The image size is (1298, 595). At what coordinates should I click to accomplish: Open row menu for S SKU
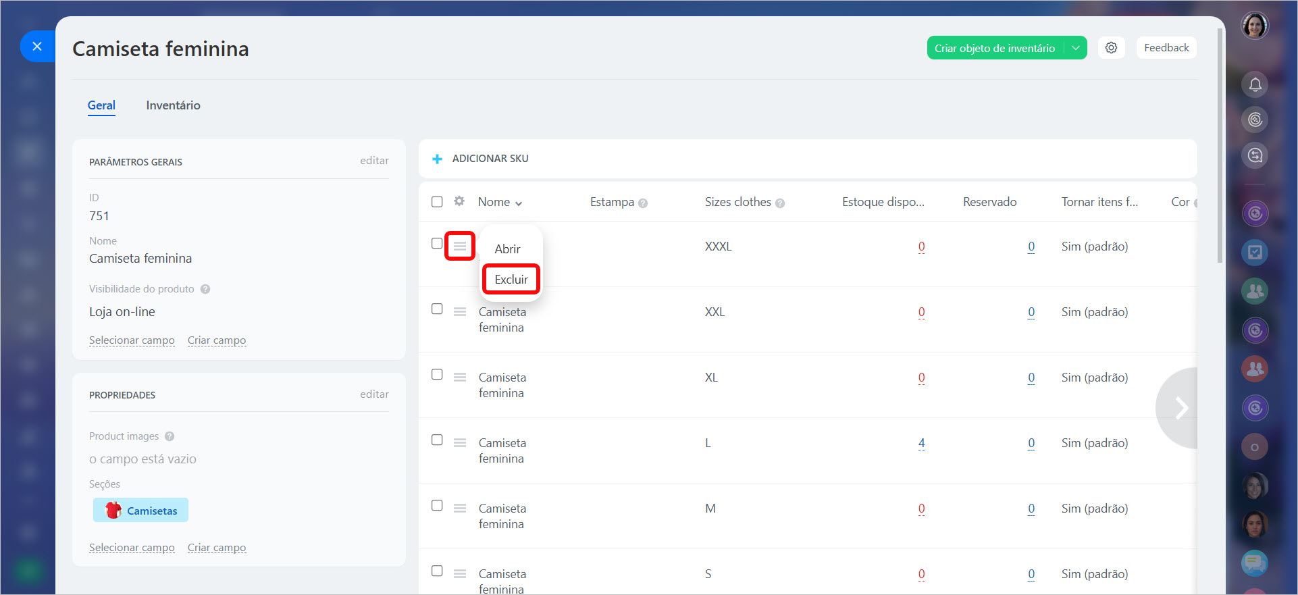pos(460,574)
